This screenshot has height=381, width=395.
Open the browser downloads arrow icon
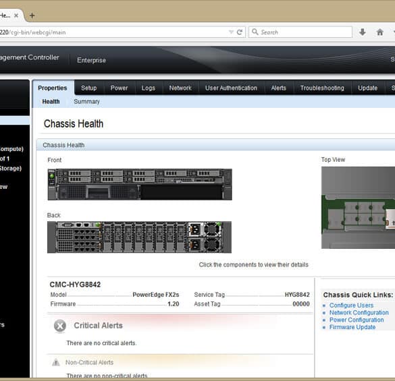click(362, 32)
